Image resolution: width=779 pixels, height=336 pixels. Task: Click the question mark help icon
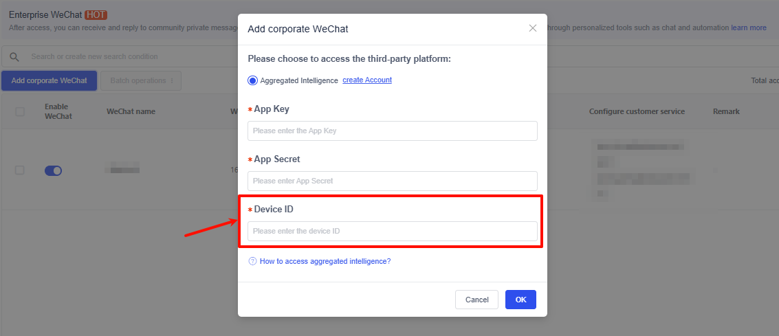(x=252, y=261)
